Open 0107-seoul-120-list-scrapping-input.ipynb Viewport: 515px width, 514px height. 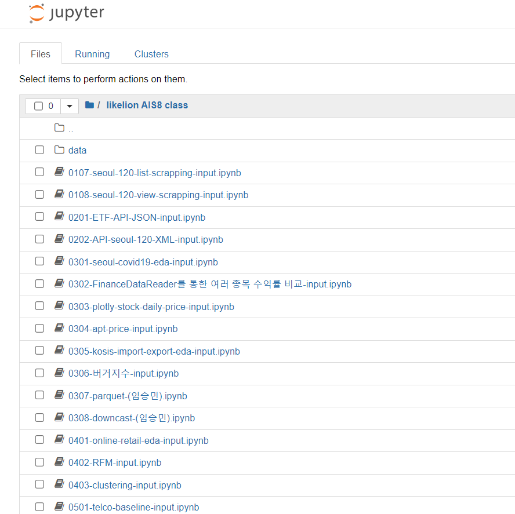click(155, 173)
